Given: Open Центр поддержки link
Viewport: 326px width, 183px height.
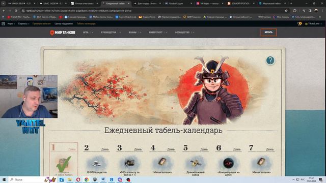Looking at the screenshot, I should click(x=64, y=24).
